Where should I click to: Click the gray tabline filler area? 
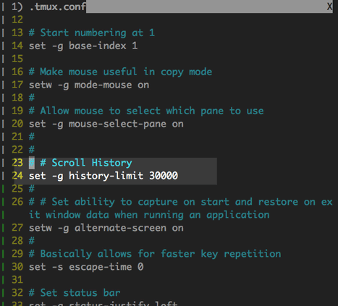coord(206,7)
